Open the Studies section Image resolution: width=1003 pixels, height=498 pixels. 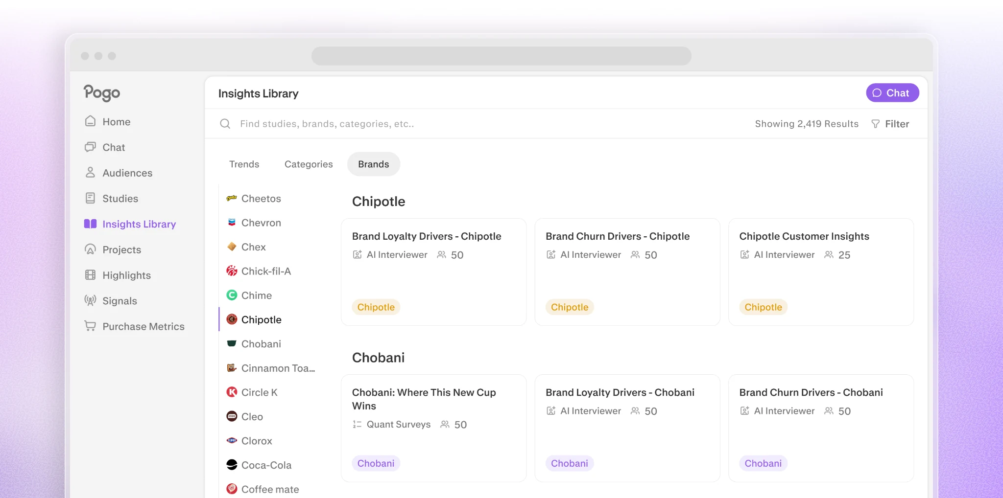pyautogui.click(x=111, y=198)
